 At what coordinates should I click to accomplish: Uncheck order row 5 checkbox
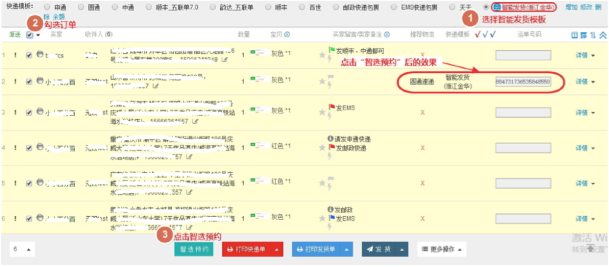(x=29, y=183)
